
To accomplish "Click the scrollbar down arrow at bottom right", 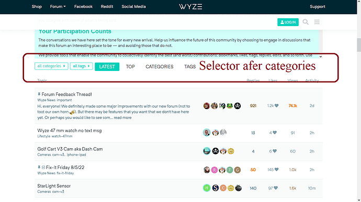I will pyautogui.click(x=359, y=200).
